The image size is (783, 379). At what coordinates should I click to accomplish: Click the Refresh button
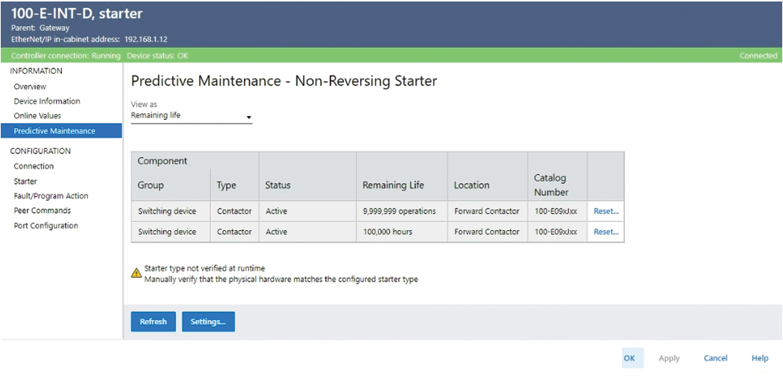[x=154, y=322]
